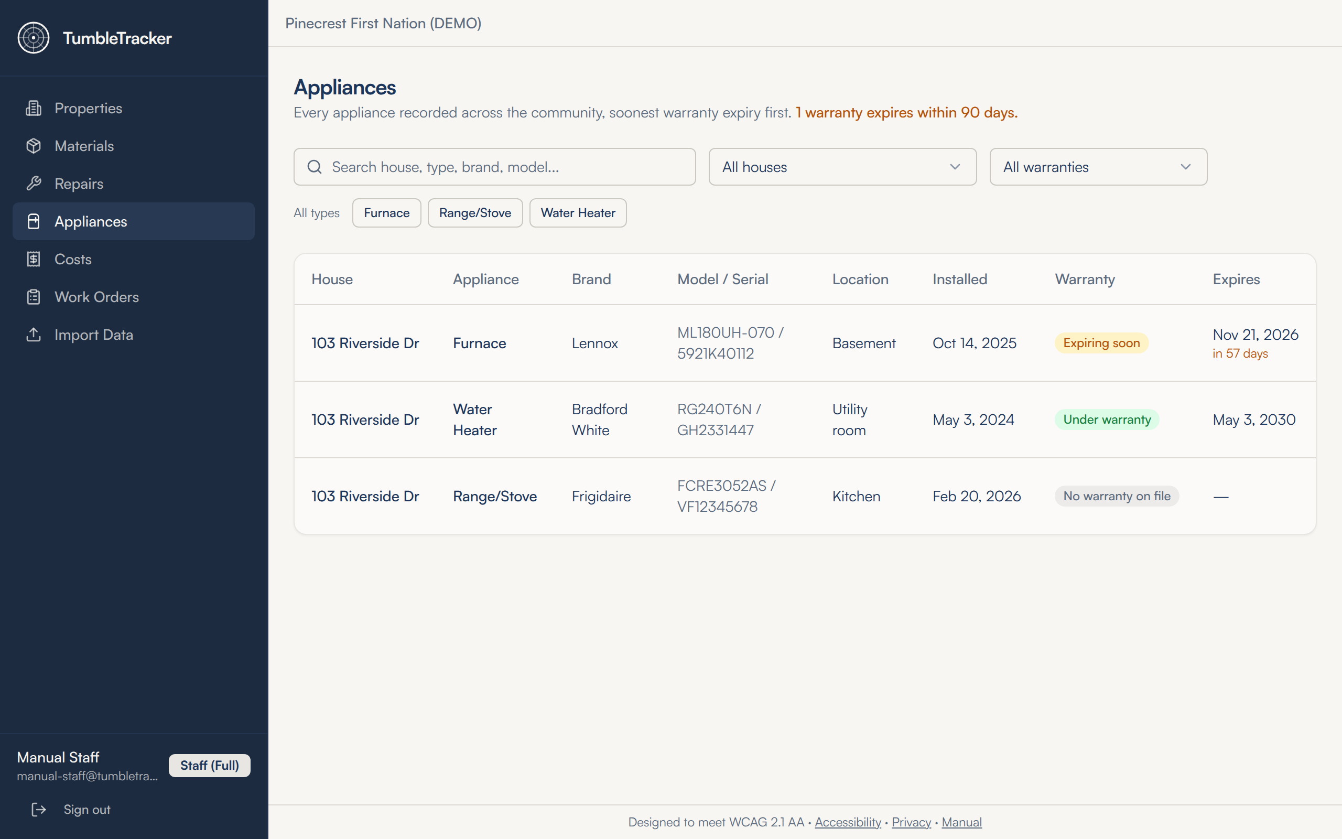Focus the appliance search field
The height and width of the screenshot is (839, 1342).
click(495, 166)
